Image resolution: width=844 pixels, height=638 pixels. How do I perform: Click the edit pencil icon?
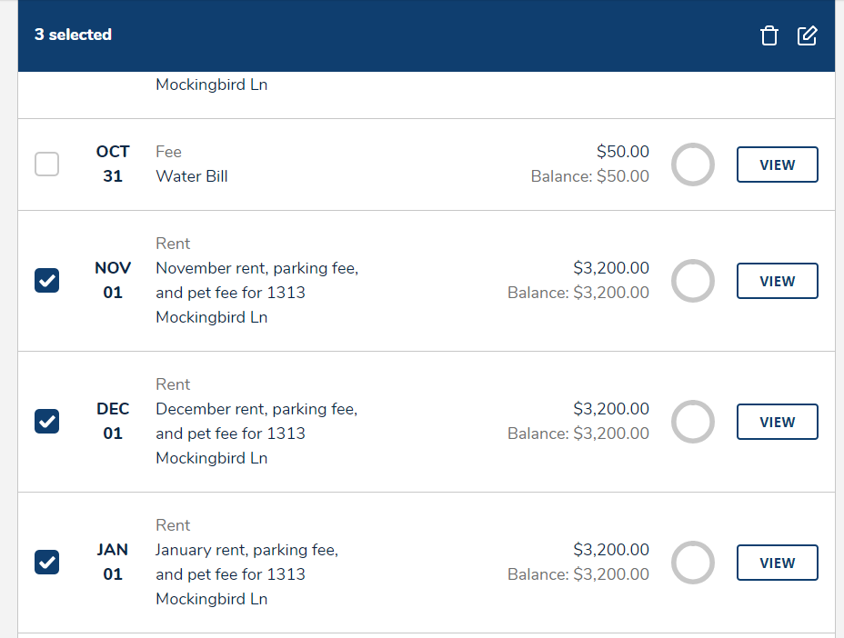tap(807, 35)
